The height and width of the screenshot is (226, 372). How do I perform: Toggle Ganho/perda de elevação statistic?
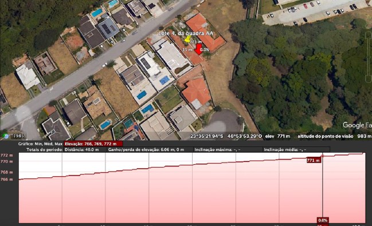(x=146, y=150)
